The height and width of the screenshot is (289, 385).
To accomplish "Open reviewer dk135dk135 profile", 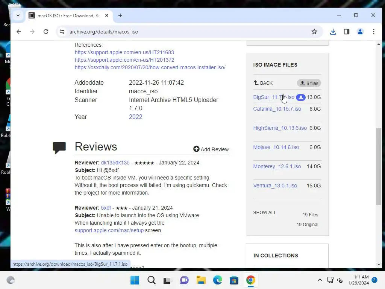I will tap(115, 163).
